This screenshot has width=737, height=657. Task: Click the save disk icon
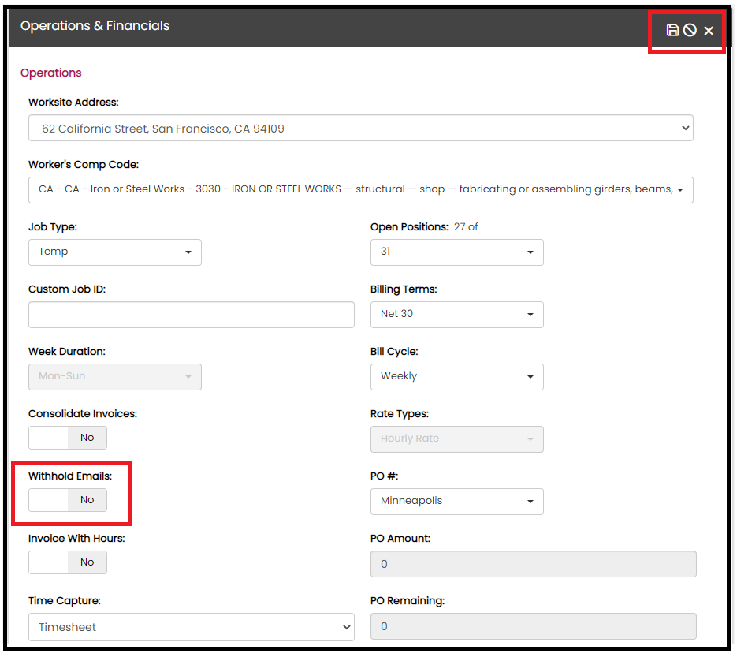672,31
